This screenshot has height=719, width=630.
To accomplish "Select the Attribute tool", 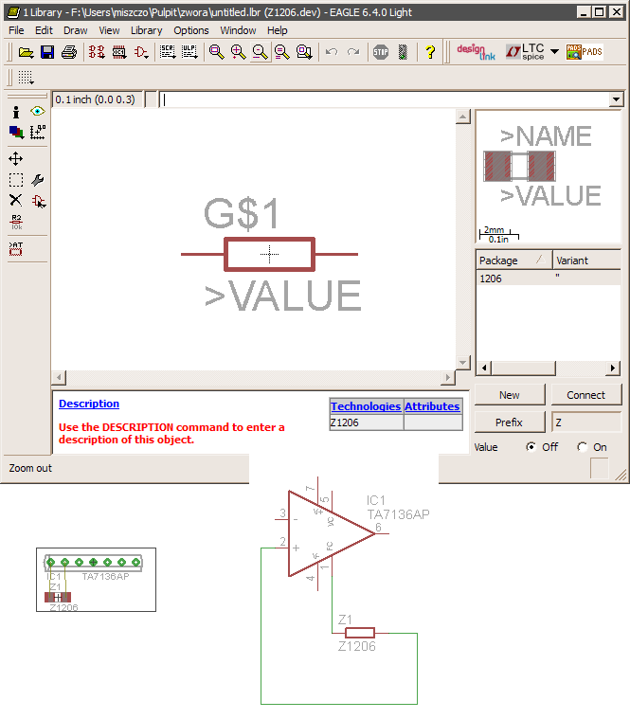I will tap(16, 248).
